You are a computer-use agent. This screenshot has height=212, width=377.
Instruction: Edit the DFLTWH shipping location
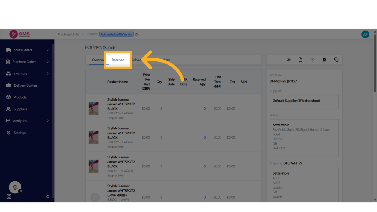[x=300, y=163]
